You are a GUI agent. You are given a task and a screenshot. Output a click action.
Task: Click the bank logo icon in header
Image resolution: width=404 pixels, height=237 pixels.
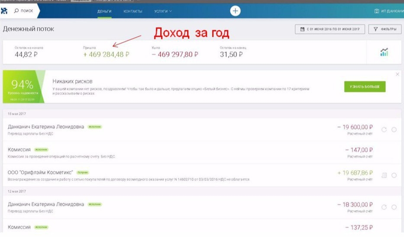(x=4, y=11)
